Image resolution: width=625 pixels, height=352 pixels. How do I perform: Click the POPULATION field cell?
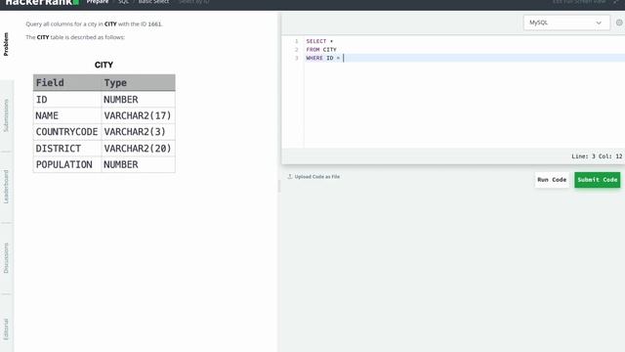pos(67,164)
